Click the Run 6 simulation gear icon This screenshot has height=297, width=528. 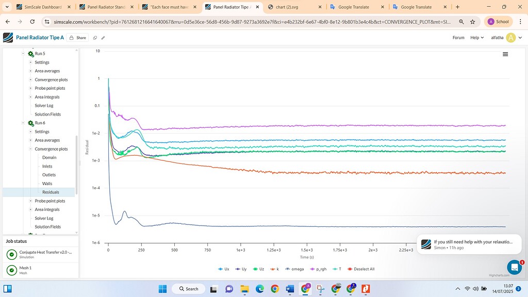point(30,123)
